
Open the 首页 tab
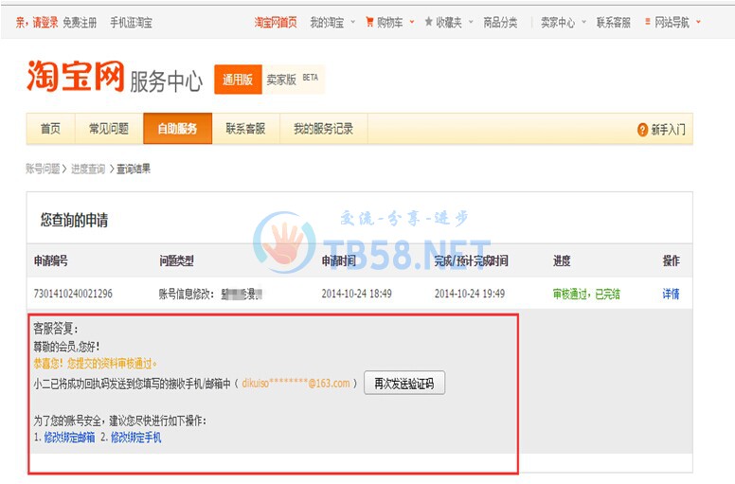[50, 129]
